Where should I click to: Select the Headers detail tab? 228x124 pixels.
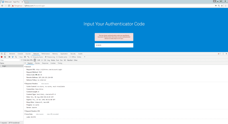tap(30, 63)
